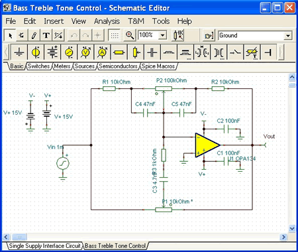Image resolution: width=298 pixels, height=252 pixels.
Task: Select the OPA134 op-amp in schematic
Action: pos(207,145)
